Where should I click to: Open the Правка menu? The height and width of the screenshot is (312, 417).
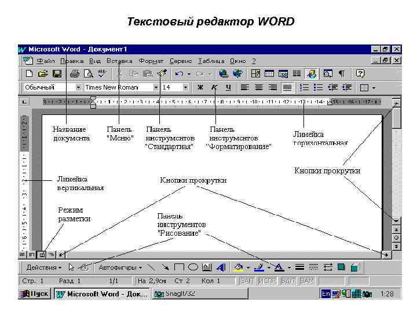tap(72, 61)
